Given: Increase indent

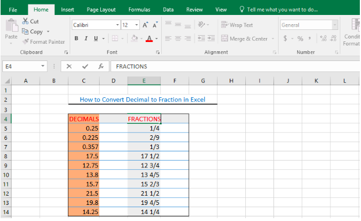Looking at the screenshot, I should [x=211, y=38].
